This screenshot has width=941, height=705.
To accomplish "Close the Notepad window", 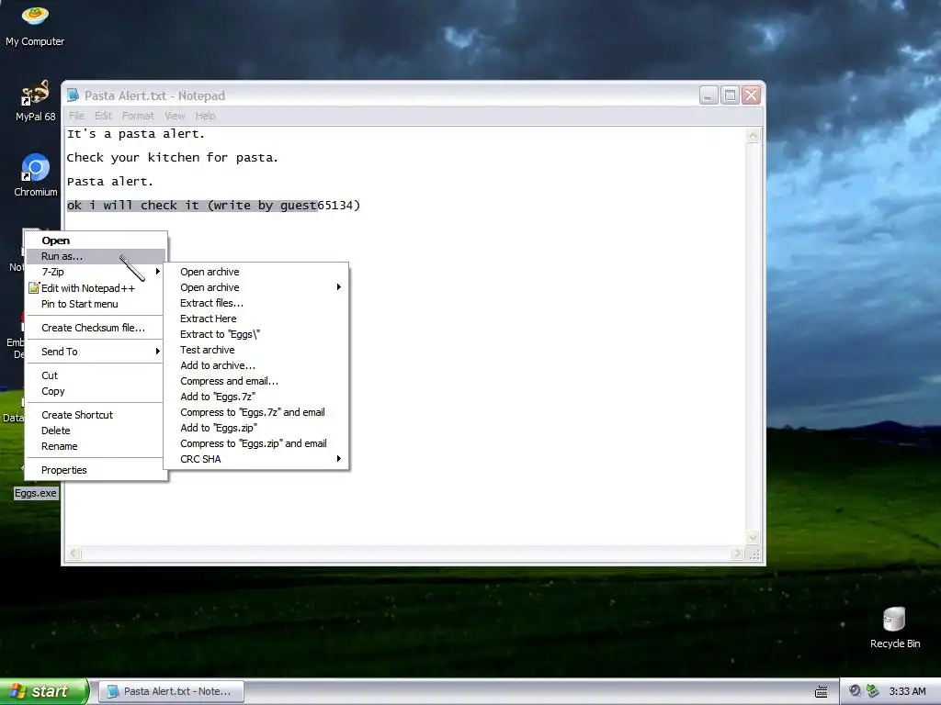I will tap(752, 95).
